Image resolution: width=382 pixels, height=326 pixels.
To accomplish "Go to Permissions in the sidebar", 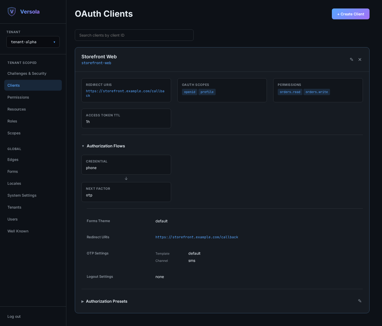I will [33, 97].
